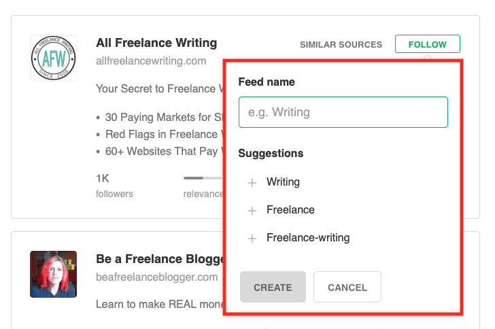Viewport: 495px width, 329px height.
Task: Select the Freelance suggestion
Action: (290, 210)
